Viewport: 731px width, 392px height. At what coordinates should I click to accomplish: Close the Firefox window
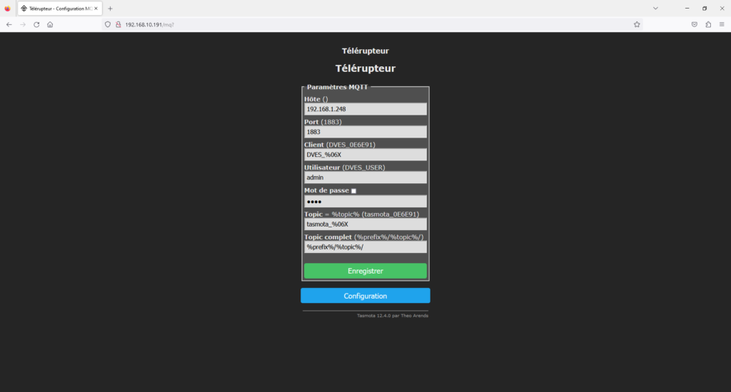722,9
